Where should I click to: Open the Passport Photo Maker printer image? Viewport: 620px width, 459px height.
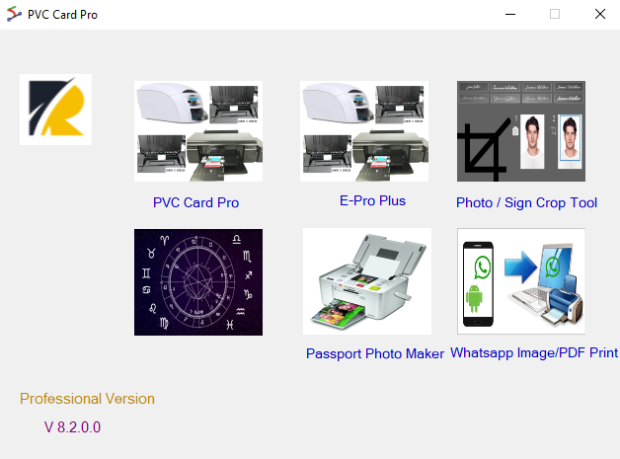click(x=367, y=281)
